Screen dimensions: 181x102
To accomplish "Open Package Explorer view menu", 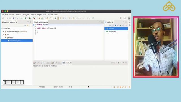I will (31, 25).
